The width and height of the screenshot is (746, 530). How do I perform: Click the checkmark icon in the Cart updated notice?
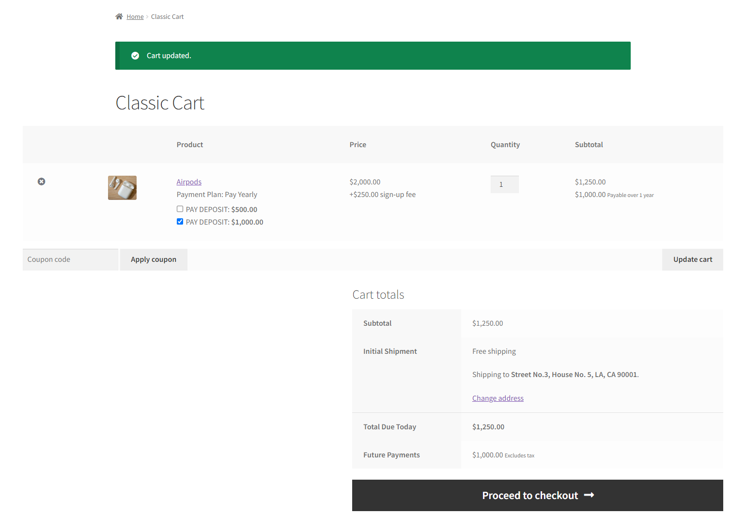pyautogui.click(x=135, y=56)
